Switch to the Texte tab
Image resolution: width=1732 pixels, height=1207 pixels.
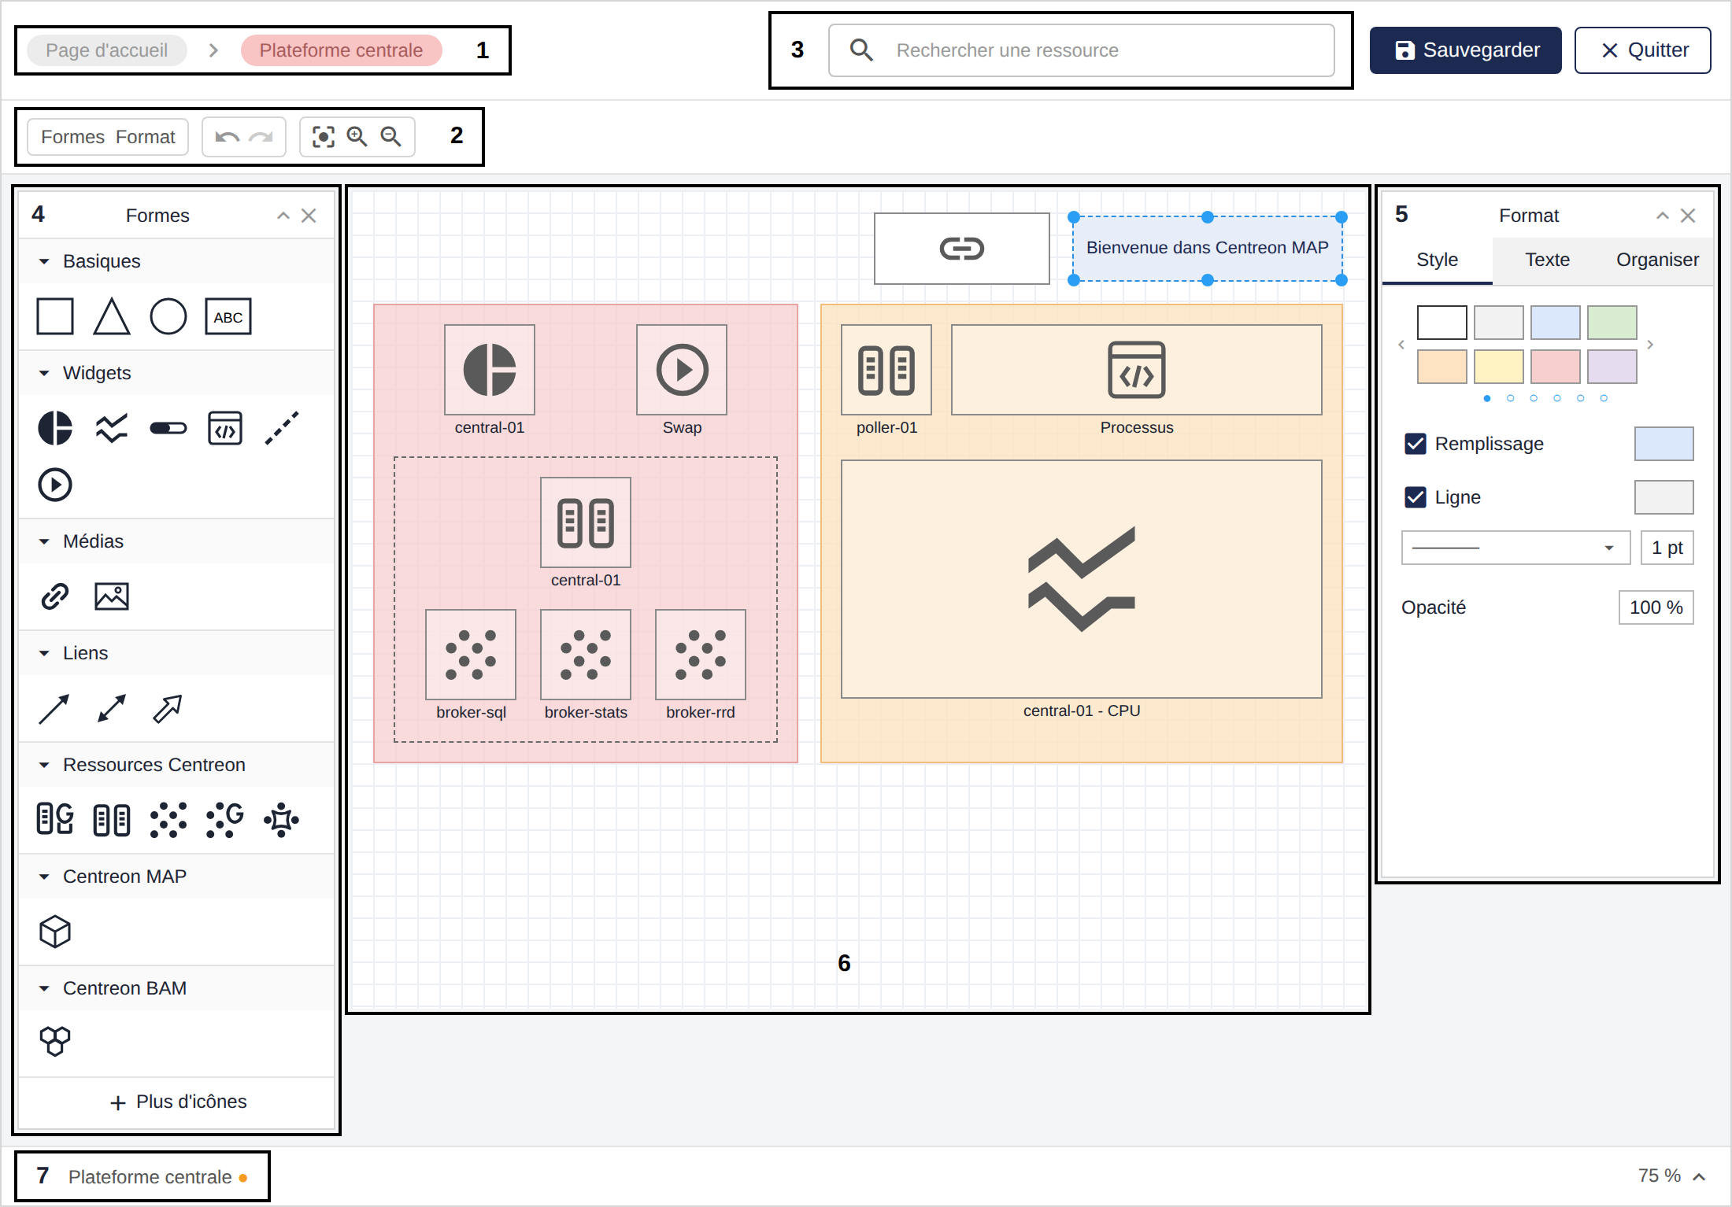pos(1547,260)
